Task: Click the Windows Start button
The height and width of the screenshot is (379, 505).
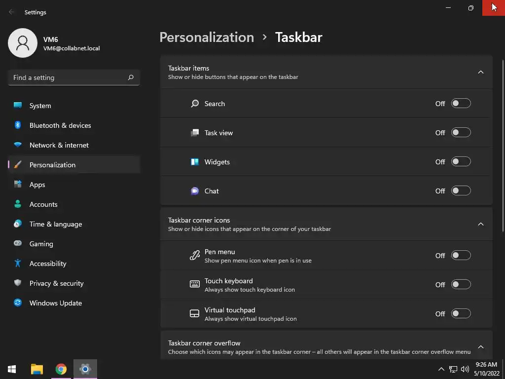Action: (12, 369)
